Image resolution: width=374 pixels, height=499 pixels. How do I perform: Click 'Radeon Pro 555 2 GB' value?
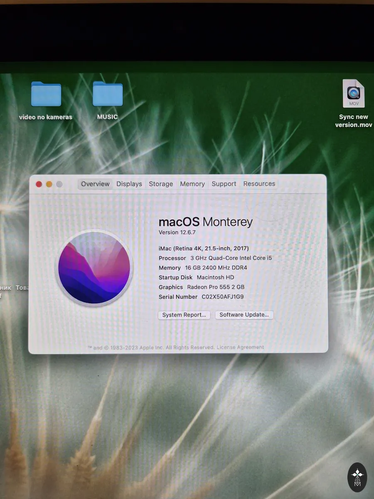[x=216, y=287]
